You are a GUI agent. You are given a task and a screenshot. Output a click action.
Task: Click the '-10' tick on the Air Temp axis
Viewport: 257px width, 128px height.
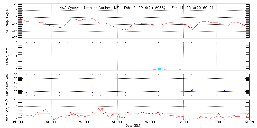tap(15, 24)
